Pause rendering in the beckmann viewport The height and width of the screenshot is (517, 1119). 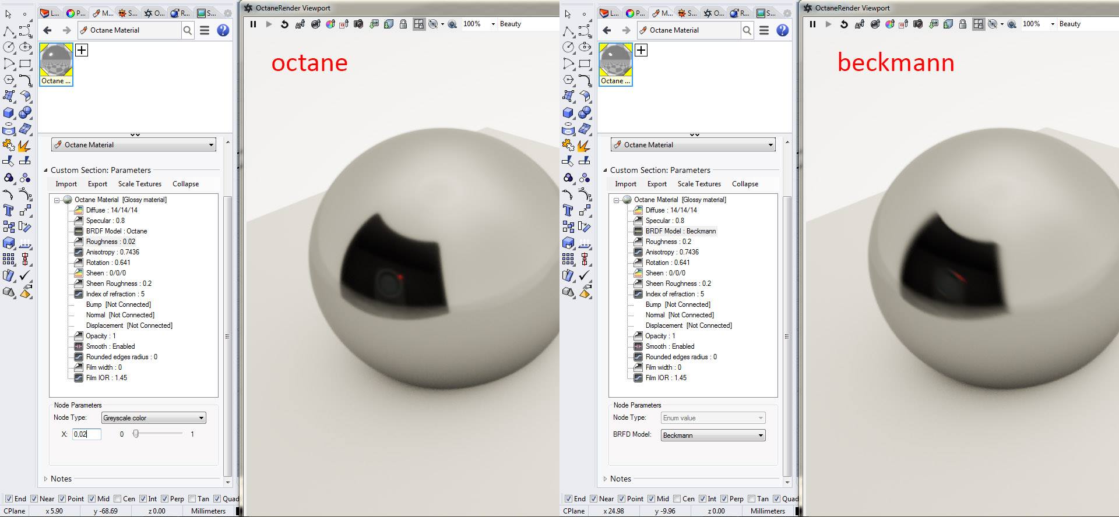pyautogui.click(x=812, y=24)
